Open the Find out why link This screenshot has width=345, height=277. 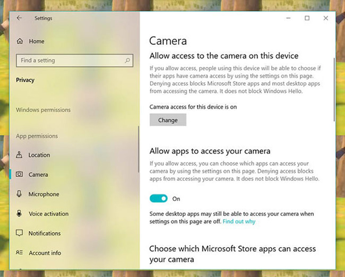239,221
